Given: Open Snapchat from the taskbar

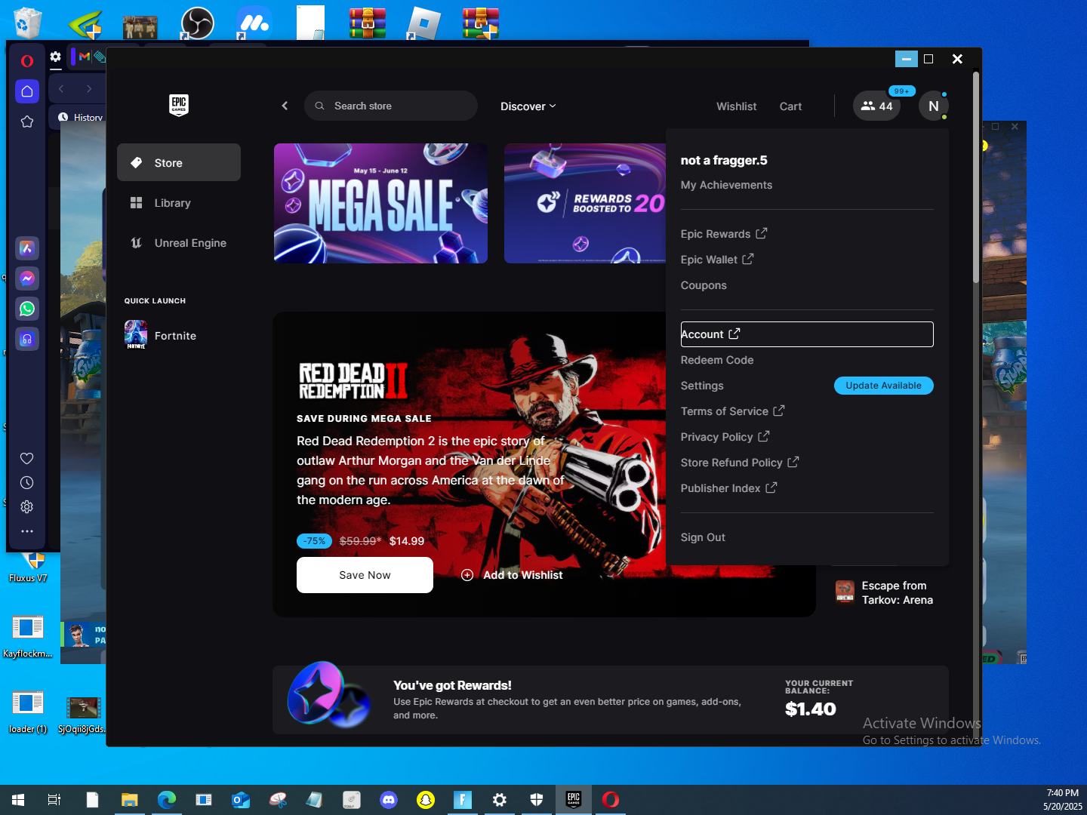Looking at the screenshot, I should click(426, 800).
